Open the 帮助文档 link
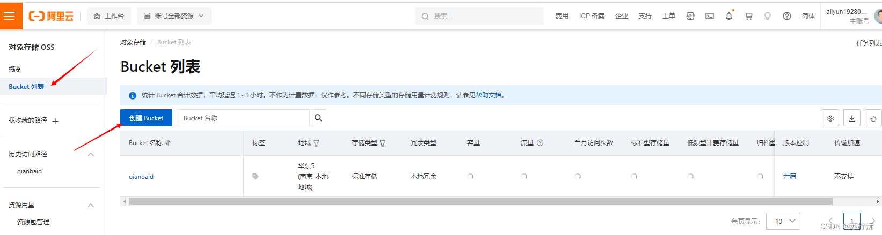The width and height of the screenshot is (882, 235). [490, 95]
